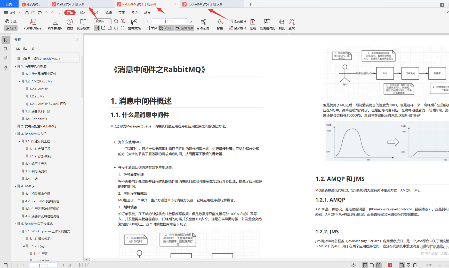Open the 自动滚动 auto-scroll dropdown
The width and height of the screenshot is (449, 268).
tap(204, 25)
